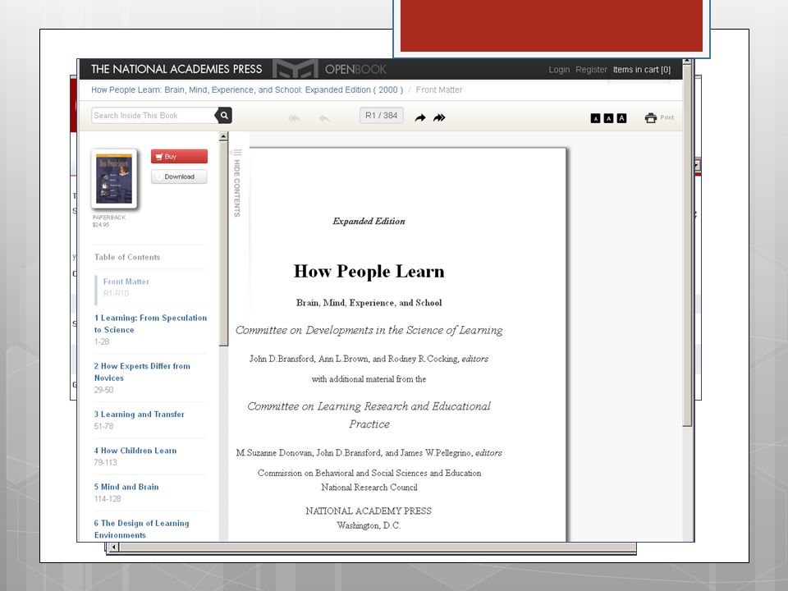The height and width of the screenshot is (591, 788).
Task: Click the page vertical scrollbar thumb
Action: pyautogui.click(x=687, y=245)
